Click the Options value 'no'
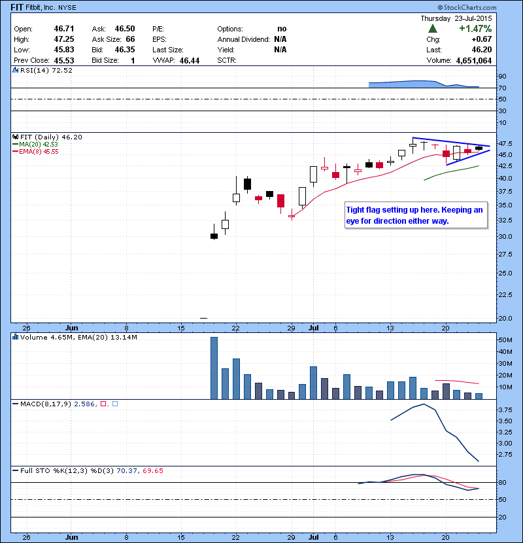The width and height of the screenshot is (523, 543). coord(282,29)
